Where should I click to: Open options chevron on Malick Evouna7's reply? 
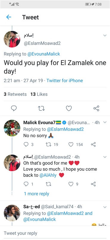(x=105, y=122)
